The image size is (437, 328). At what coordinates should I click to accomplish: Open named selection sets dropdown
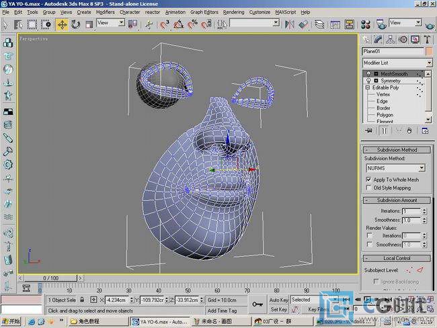[x=254, y=23]
